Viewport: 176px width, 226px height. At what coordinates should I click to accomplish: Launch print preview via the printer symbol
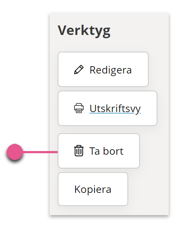79,108
